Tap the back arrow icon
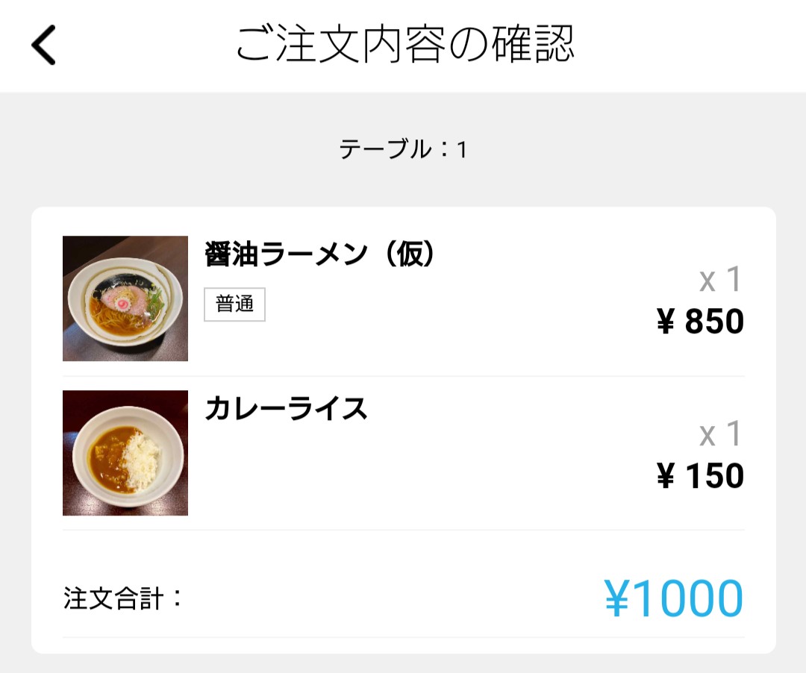This screenshot has width=806, height=673. click(x=43, y=45)
